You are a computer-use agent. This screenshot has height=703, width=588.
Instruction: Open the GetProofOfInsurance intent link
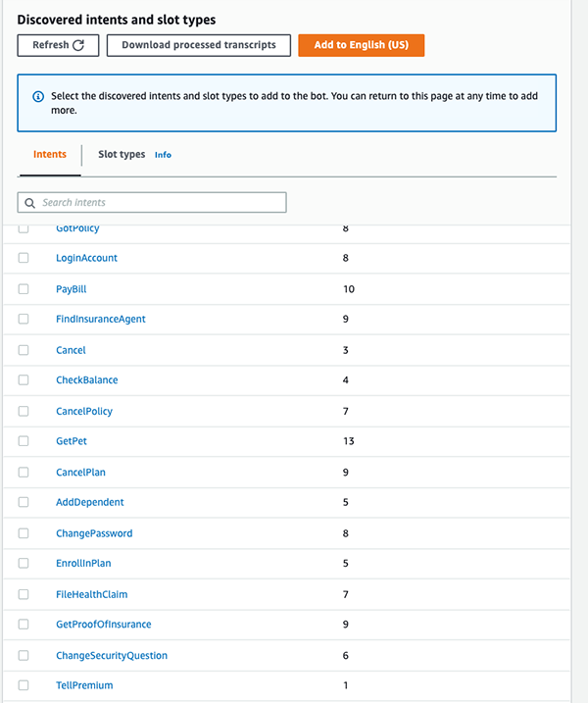(104, 625)
